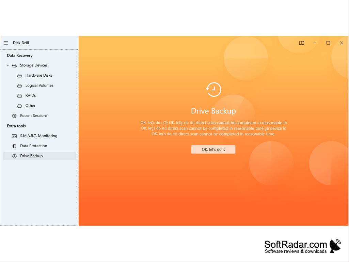Image resolution: width=349 pixels, height=262 pixels.
Task: Click the Recent Sessions gear icon
Action: pyautogui.click(x=14, y=116)
